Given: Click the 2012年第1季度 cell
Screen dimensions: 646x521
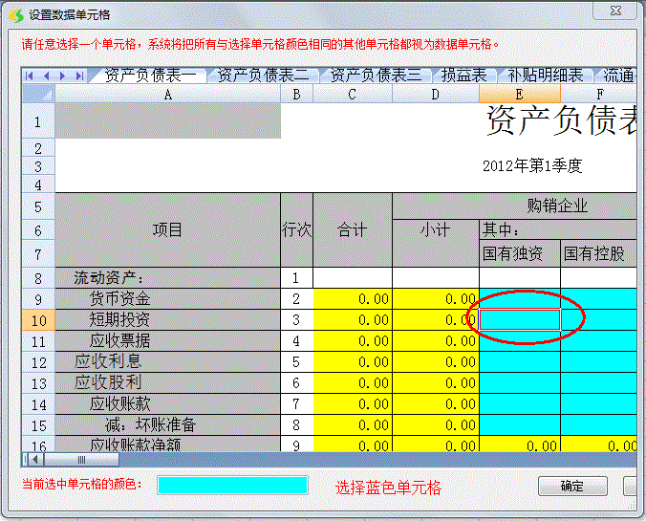Looking at the screenshot, I should (532, 166).
